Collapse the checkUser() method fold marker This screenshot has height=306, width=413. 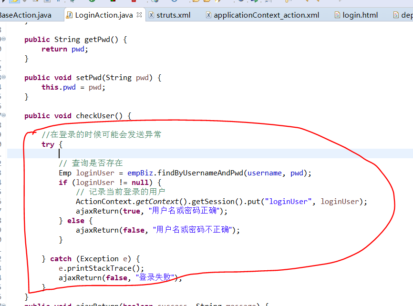coord(4,115)
